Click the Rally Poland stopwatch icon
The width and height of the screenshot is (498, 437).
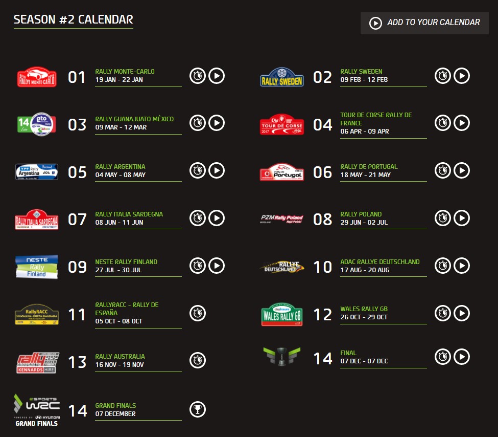tap(443, 218)
